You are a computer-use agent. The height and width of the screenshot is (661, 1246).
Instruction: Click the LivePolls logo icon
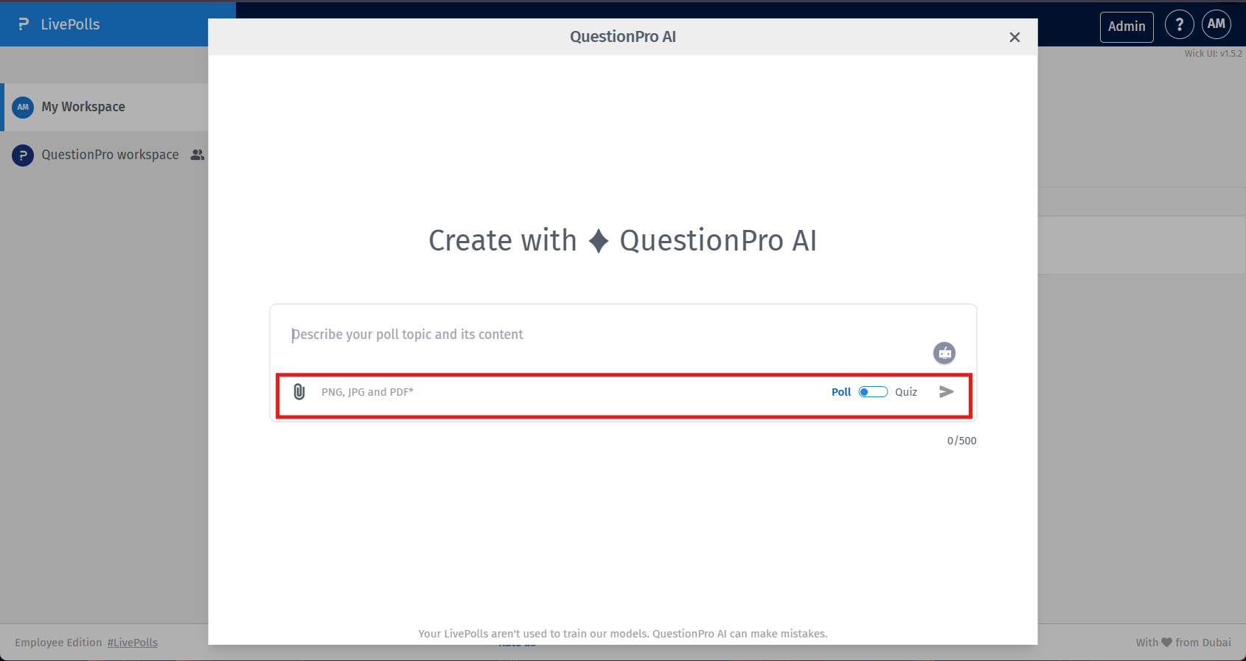24,24
